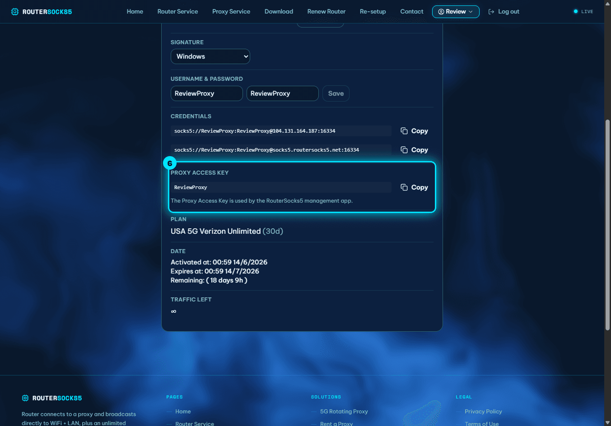Go to Home in the top navigation
The image size is (611, 426).
[x=135, y=12]
